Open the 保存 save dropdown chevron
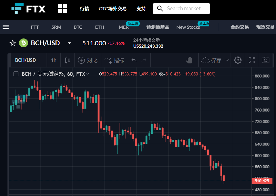This screenshot has width=276, height=196. point(227,60)
